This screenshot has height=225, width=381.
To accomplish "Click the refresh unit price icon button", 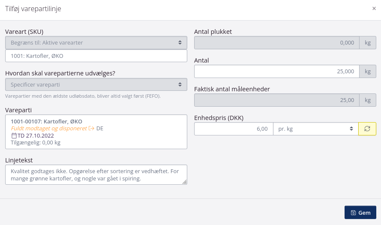I will click(367, 129).
